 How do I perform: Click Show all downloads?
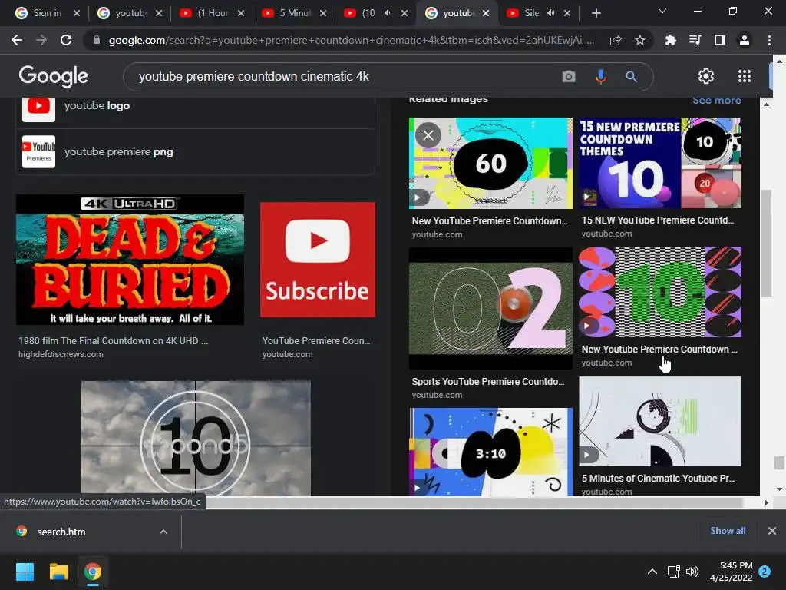point(728,530)
